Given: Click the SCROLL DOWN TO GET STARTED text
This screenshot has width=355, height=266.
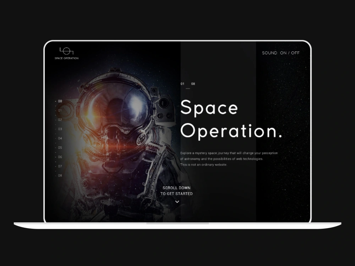Looking at the screenshot, I should coord(176,191).
